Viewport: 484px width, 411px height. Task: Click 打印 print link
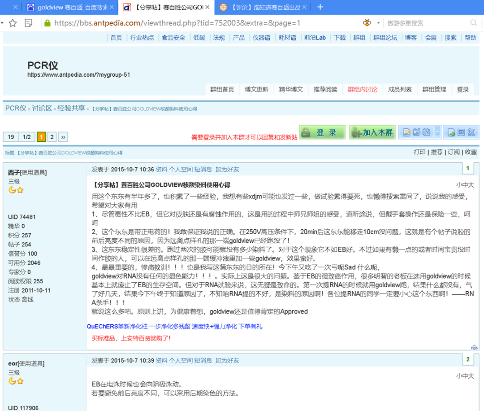point(419,152)
